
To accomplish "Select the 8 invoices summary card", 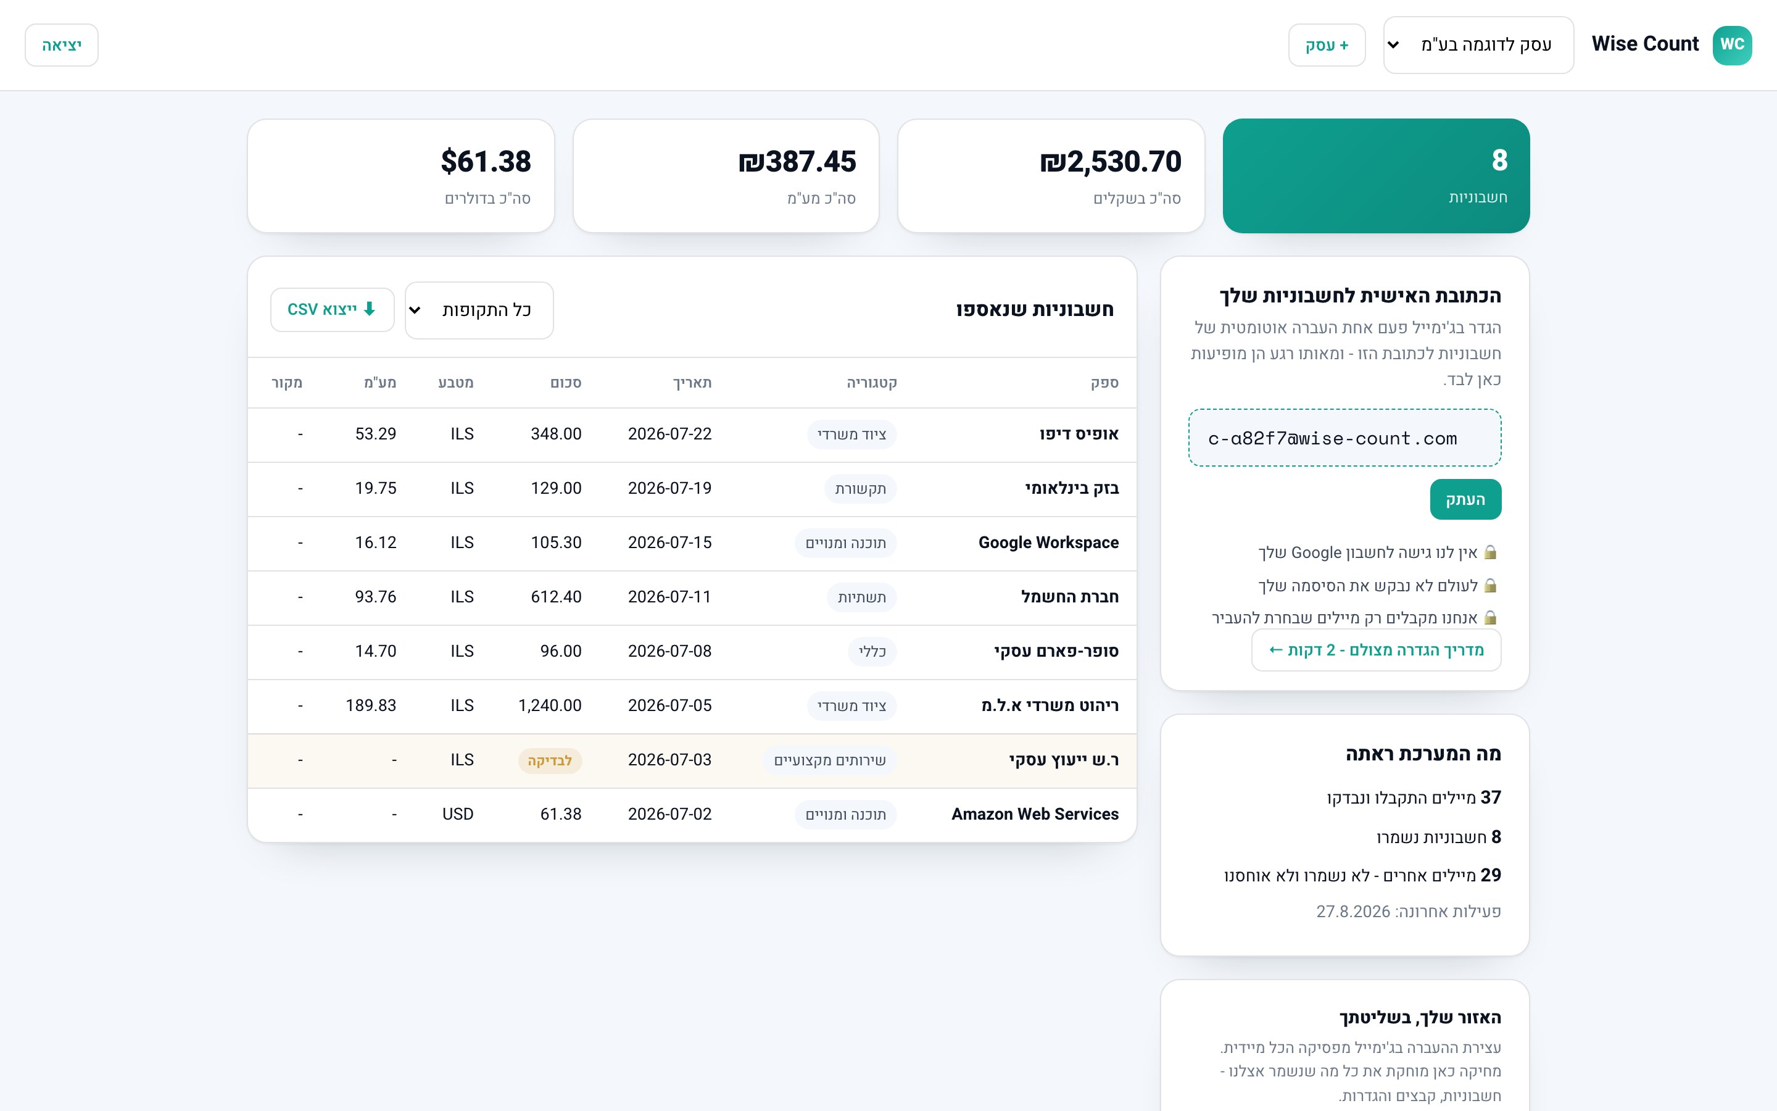I will [1376, 176].
